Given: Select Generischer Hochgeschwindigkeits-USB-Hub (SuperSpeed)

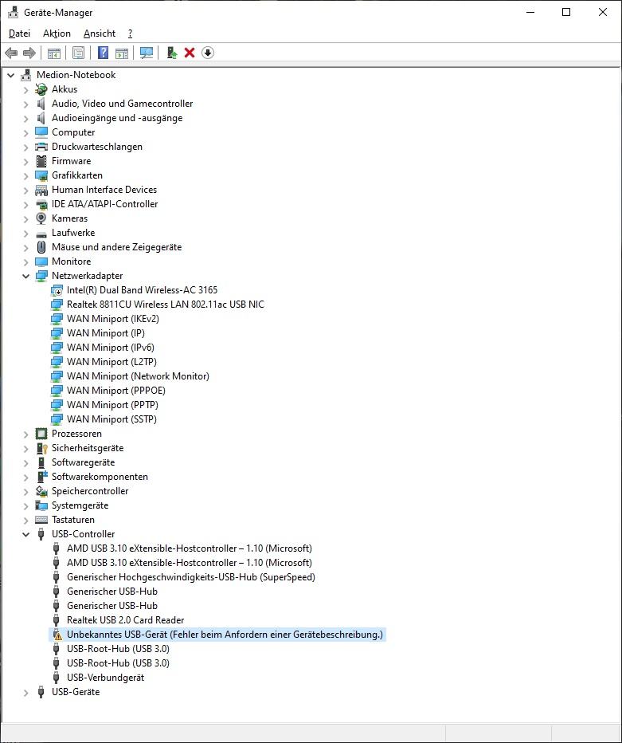Looking at the screenshot, I should click(x=191, y=577).
